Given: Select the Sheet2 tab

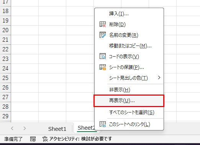Looking at the screenshot, I should pyautogui.click(x=86, y=128).
